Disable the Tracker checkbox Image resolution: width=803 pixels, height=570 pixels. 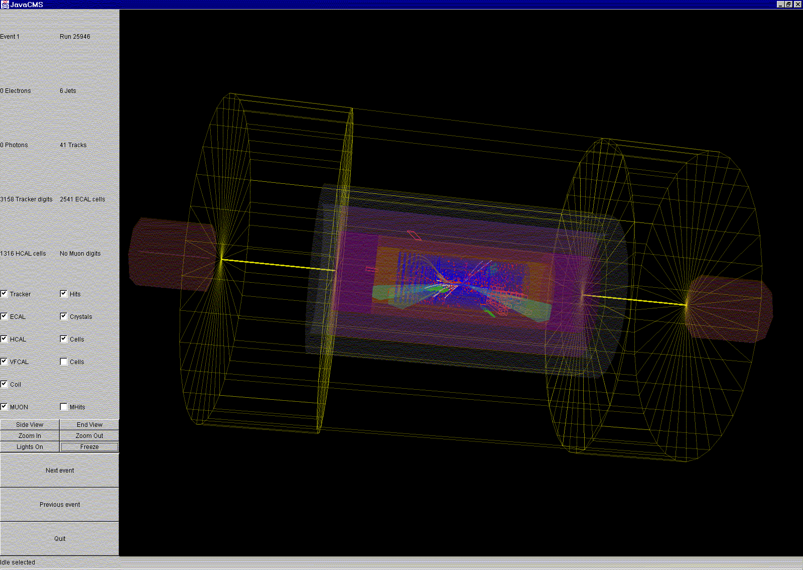4,293
